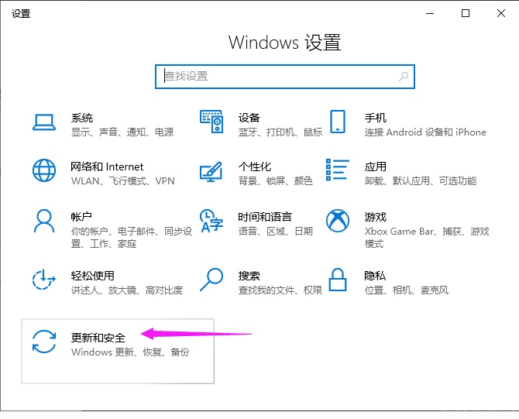Image resolution: width=519 pixels, height=419 pixels.
Task: Open the 搜索 magnifier icon
Action: point(211,280)
